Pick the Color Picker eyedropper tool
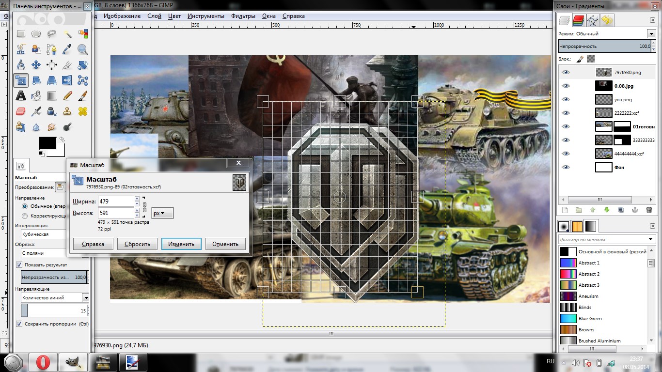The image size is (662, 372). pos(67,49)
